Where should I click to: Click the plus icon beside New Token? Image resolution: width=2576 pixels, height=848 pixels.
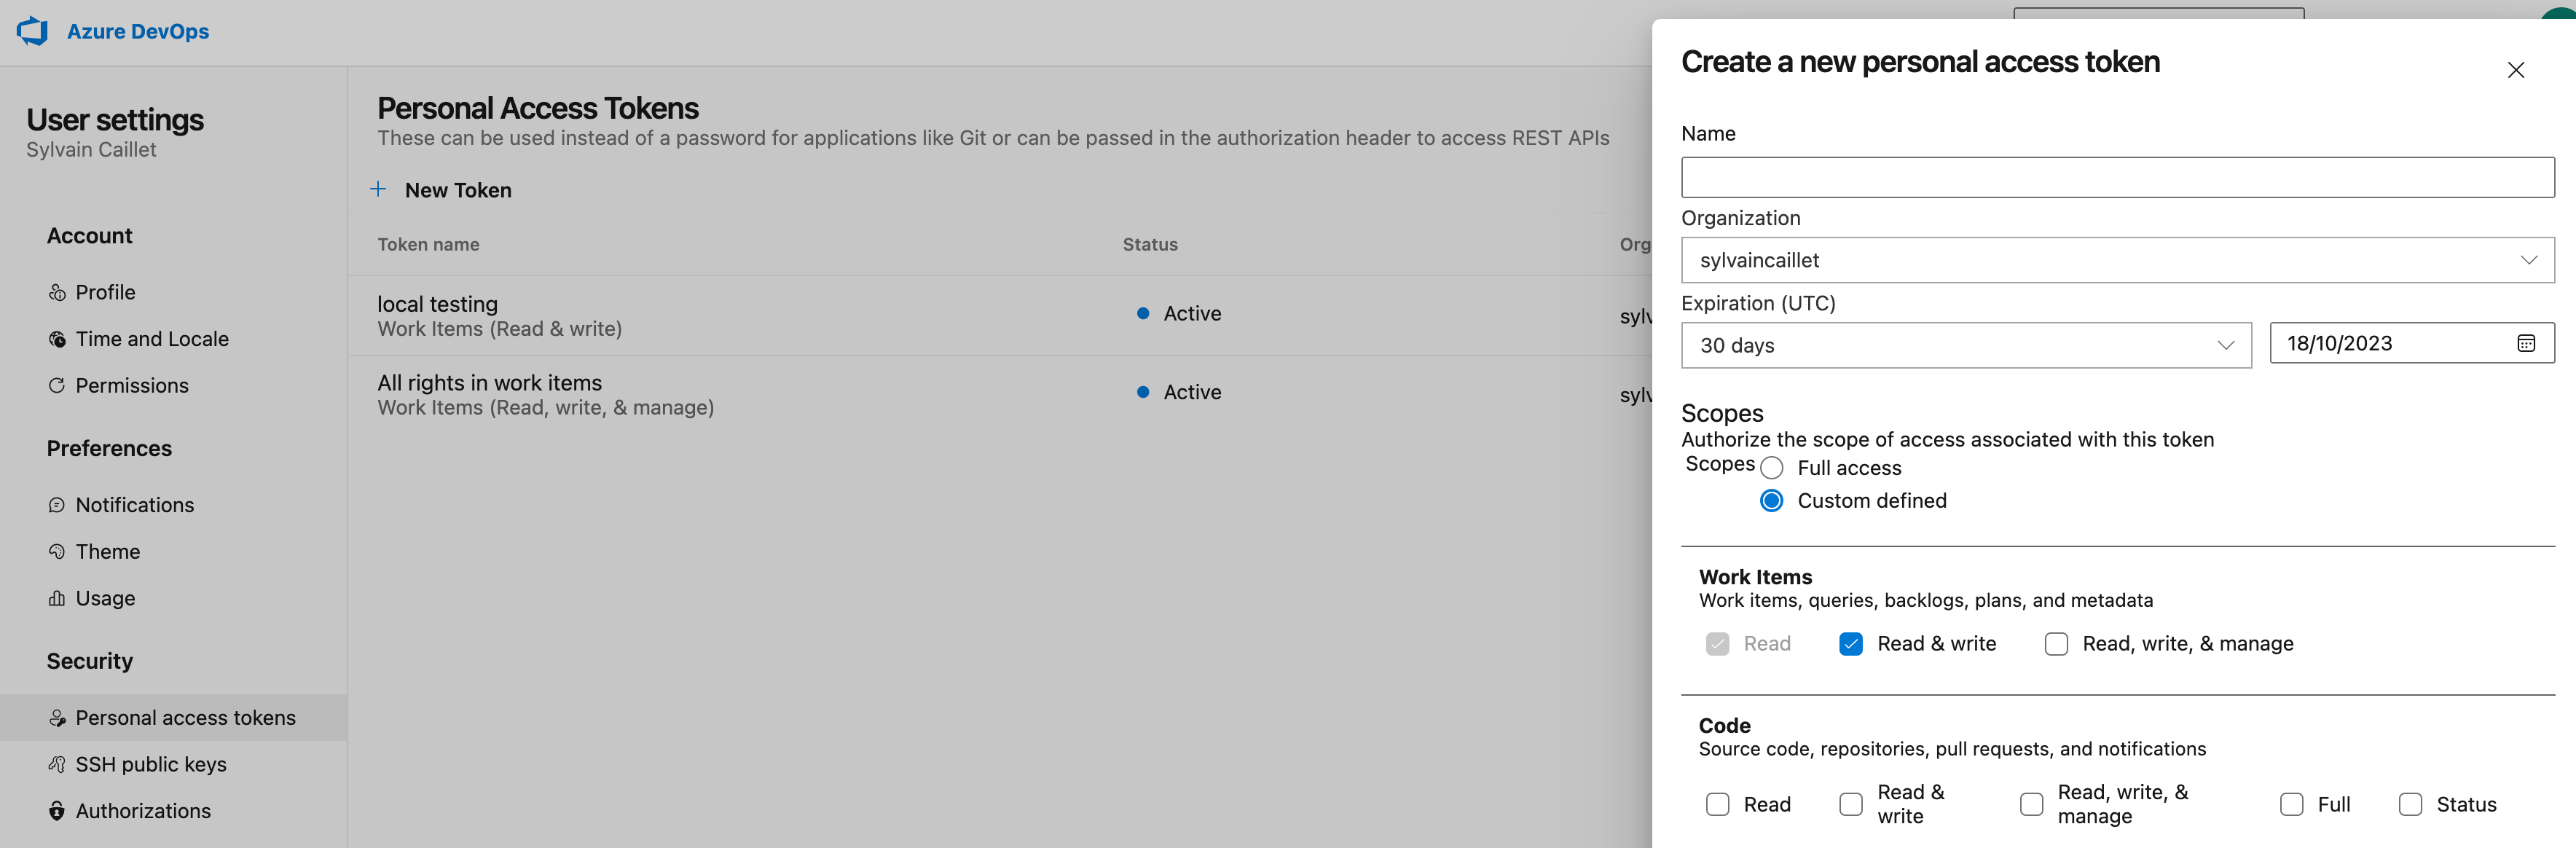(378, 189)
